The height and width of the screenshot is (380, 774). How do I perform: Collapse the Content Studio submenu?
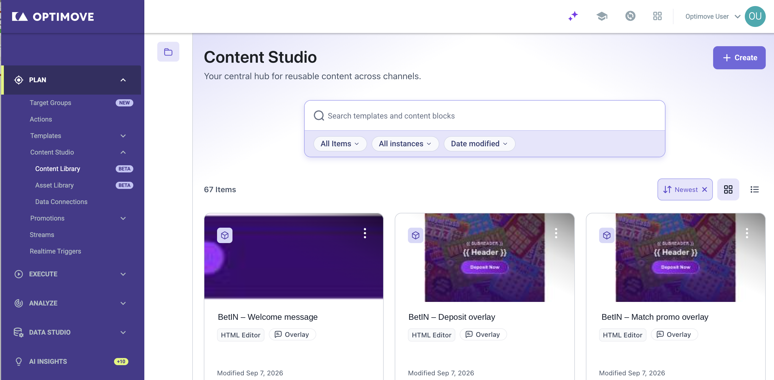(x=123, y=152)
